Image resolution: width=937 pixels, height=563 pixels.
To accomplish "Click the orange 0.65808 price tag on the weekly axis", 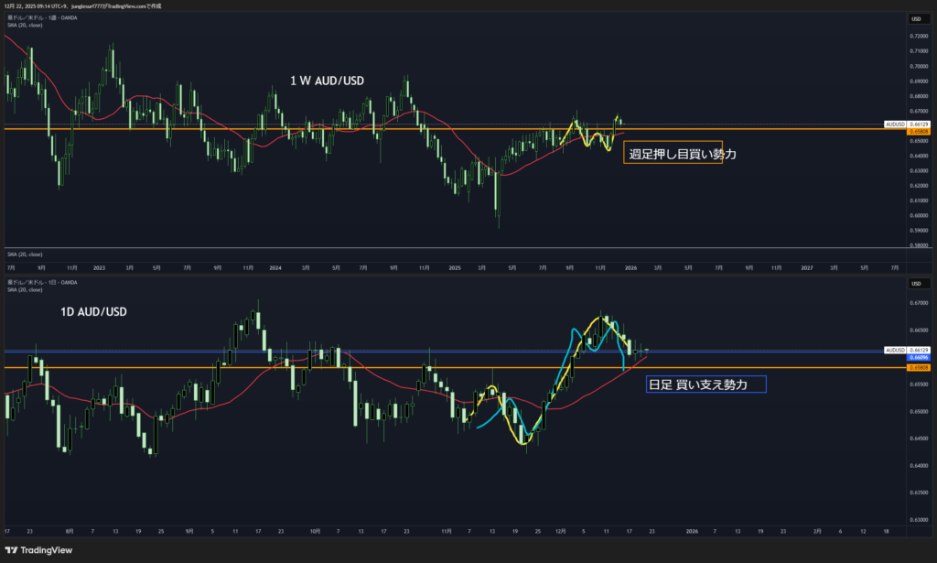I will (918, 132).
